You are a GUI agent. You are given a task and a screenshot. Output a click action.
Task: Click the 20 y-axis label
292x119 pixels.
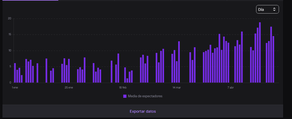(10, 19)
